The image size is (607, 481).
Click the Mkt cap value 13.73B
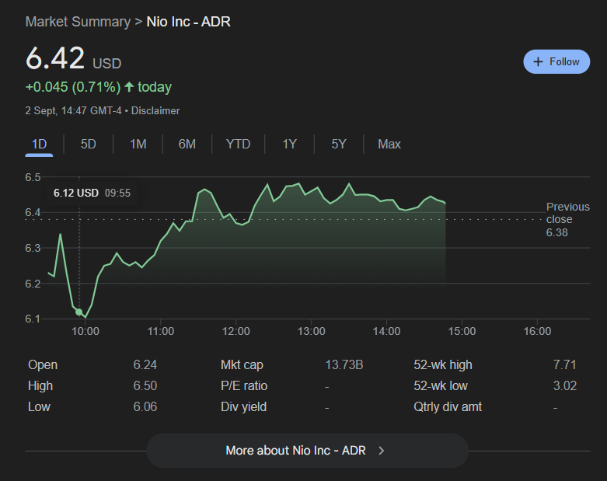(x=342, y=365)
